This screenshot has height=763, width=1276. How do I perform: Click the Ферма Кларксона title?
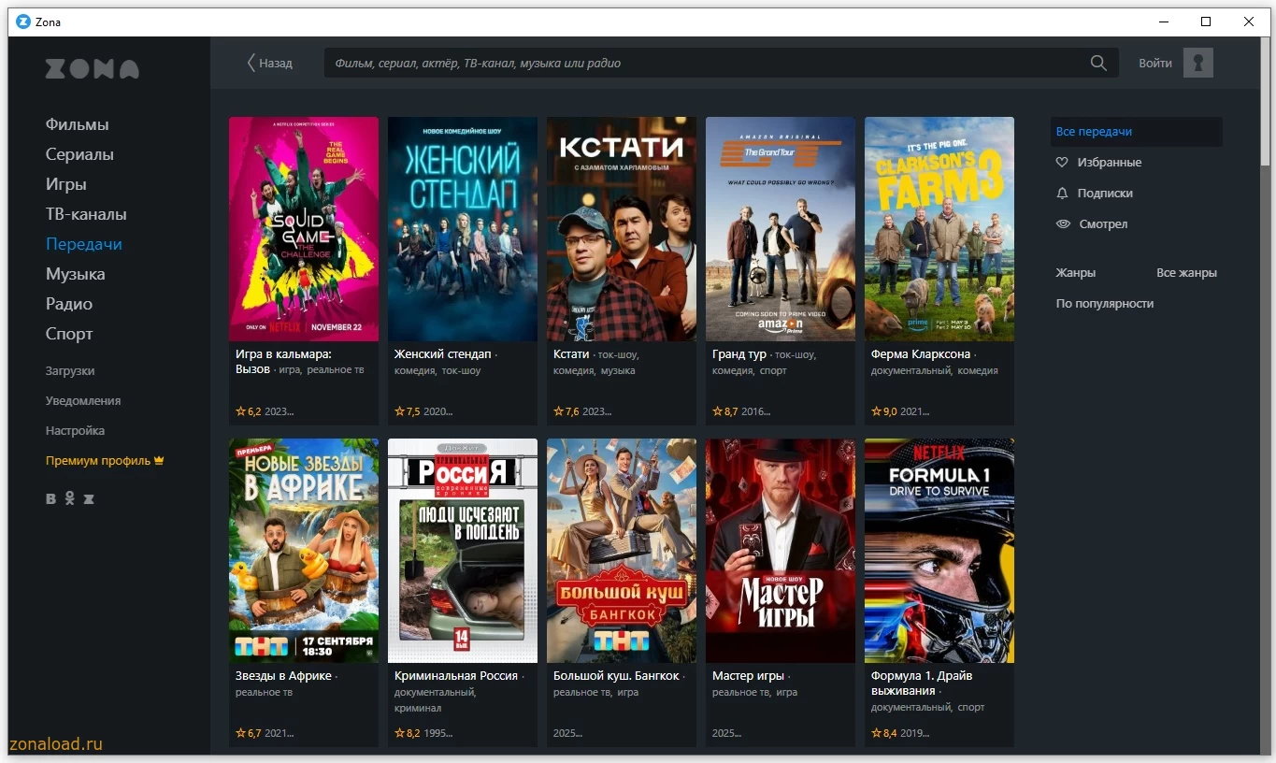(921, 354)
